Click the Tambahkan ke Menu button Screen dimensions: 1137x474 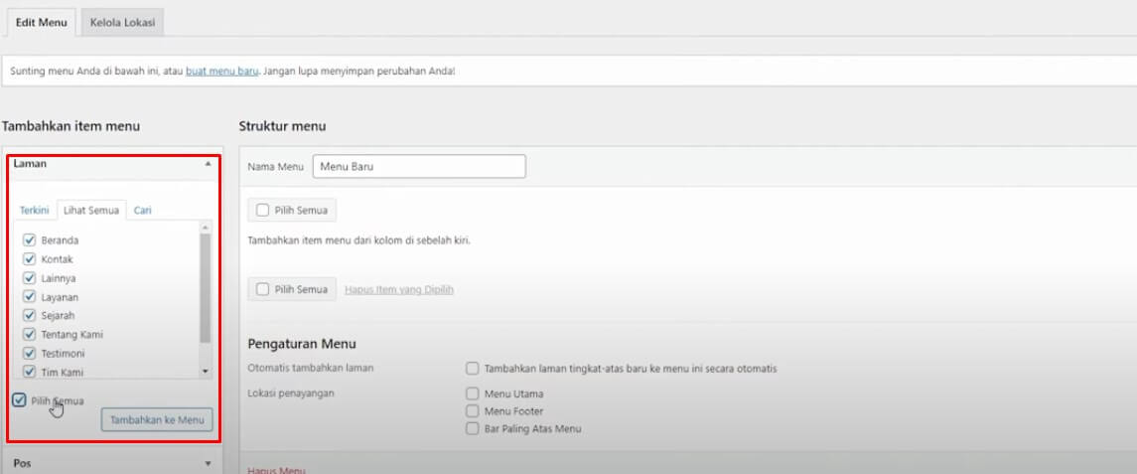tap(157, 419)
